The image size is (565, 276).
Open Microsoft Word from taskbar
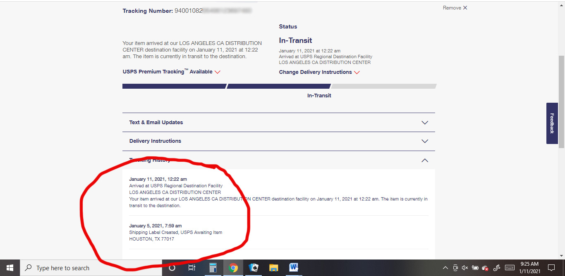click(x=294, y=268)
